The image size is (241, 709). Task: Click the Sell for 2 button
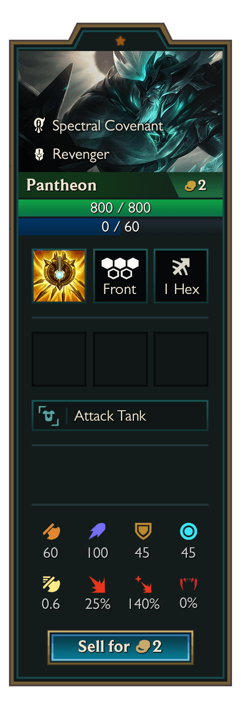tap(120, 647)
